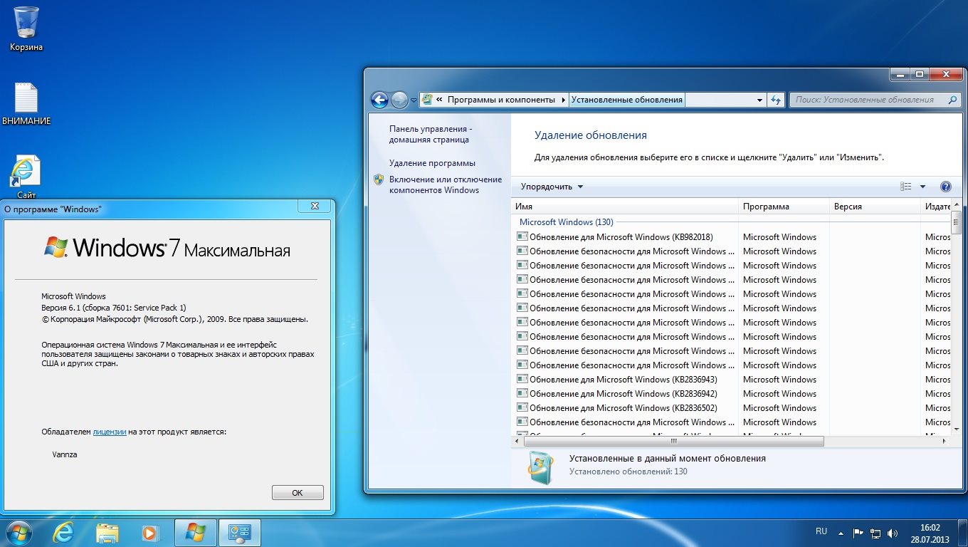Open the Корзина recycle bin icon
The image size is (968, 547).
click(x=26, y=28)
